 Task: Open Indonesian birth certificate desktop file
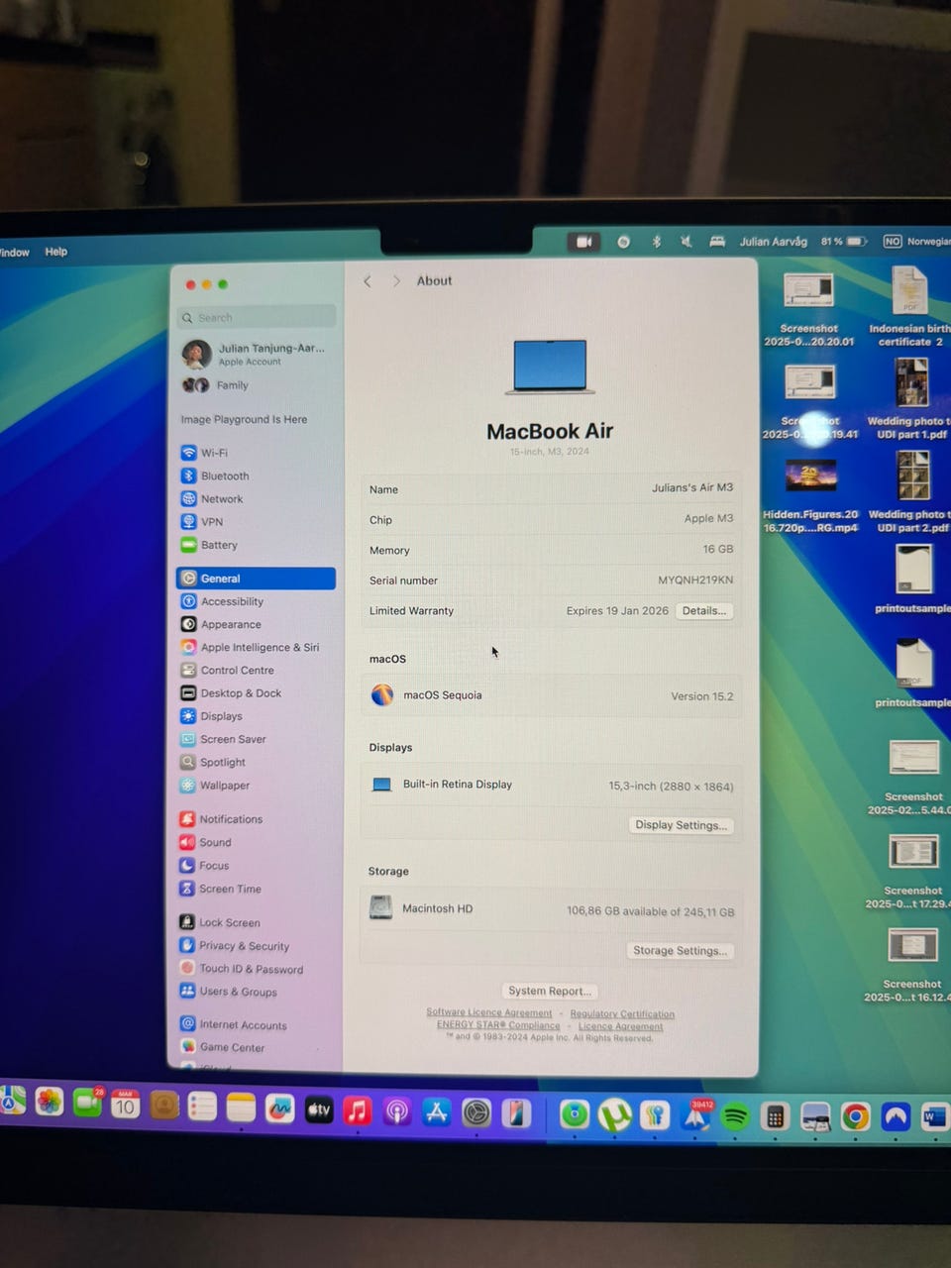(909, 308)
